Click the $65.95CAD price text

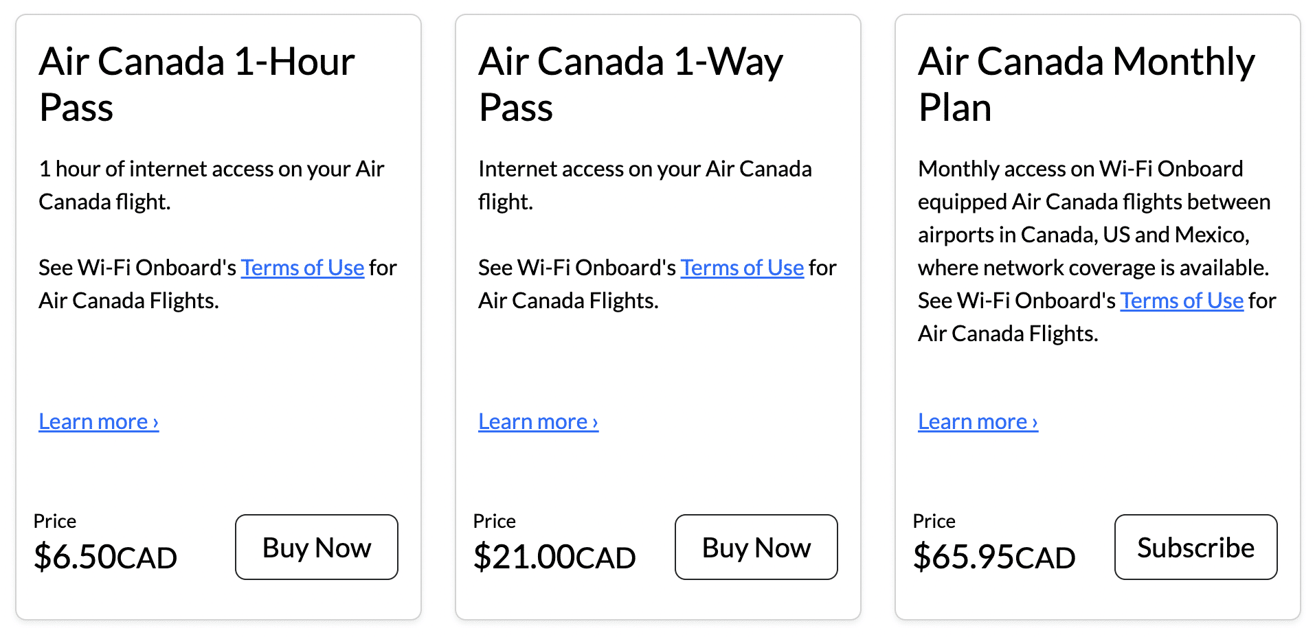click(994, 557)
